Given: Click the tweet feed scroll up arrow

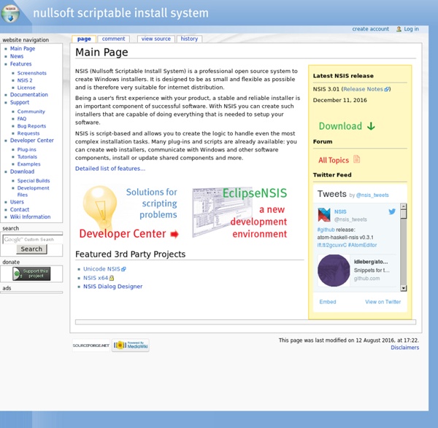Looking at the screenshot, I should [403, 206].
